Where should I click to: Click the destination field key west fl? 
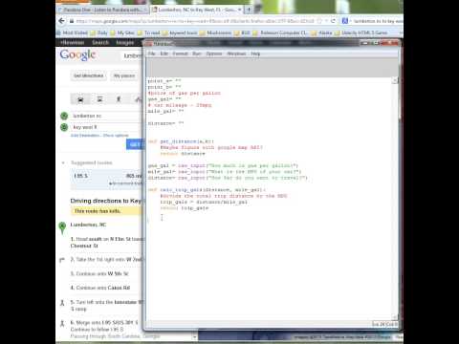[106, 127]
